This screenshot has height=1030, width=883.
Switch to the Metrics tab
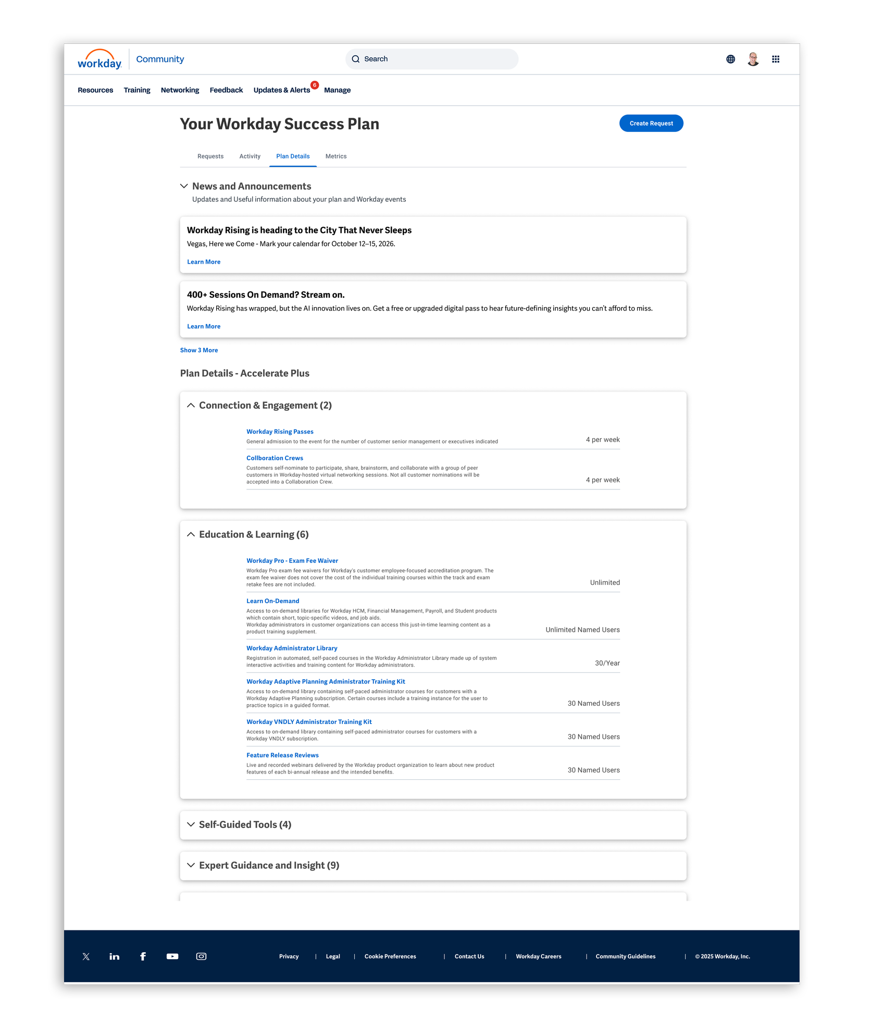tap(336, 156)
